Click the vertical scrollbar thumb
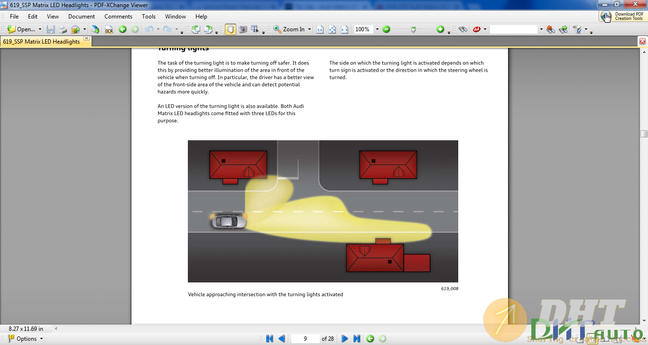 tap(644, 134)
